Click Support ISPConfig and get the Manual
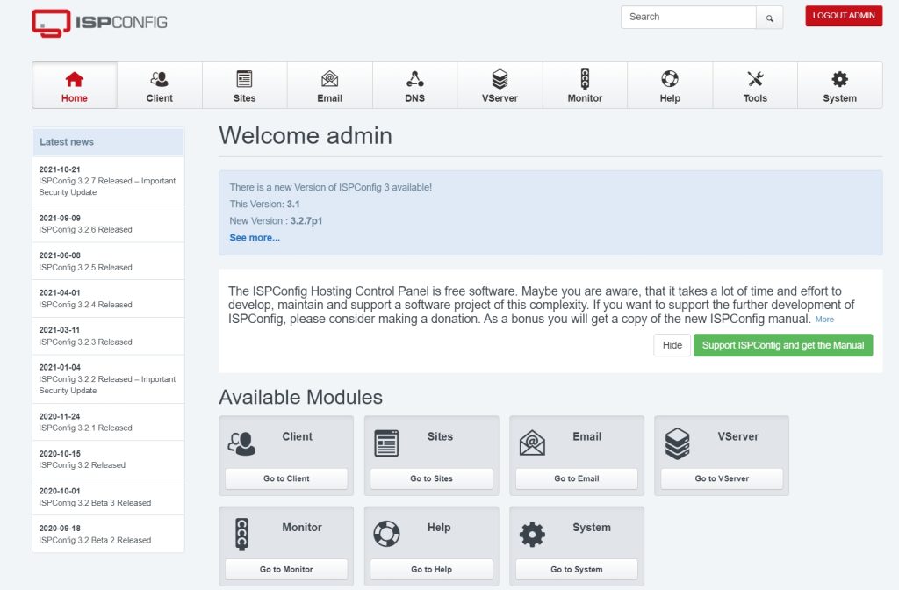 [x=782, y=345]
